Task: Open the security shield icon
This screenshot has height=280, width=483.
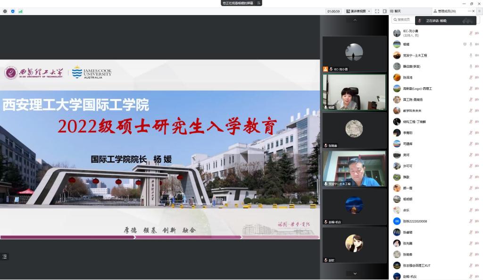Action: [13, 11]
